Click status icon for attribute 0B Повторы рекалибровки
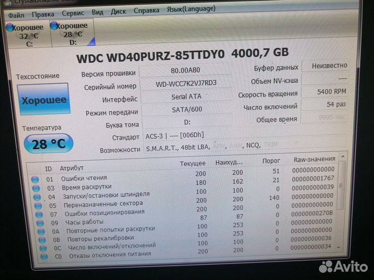Screen dimensions: 374x280 pyautogui.click(x=42, y=240)
